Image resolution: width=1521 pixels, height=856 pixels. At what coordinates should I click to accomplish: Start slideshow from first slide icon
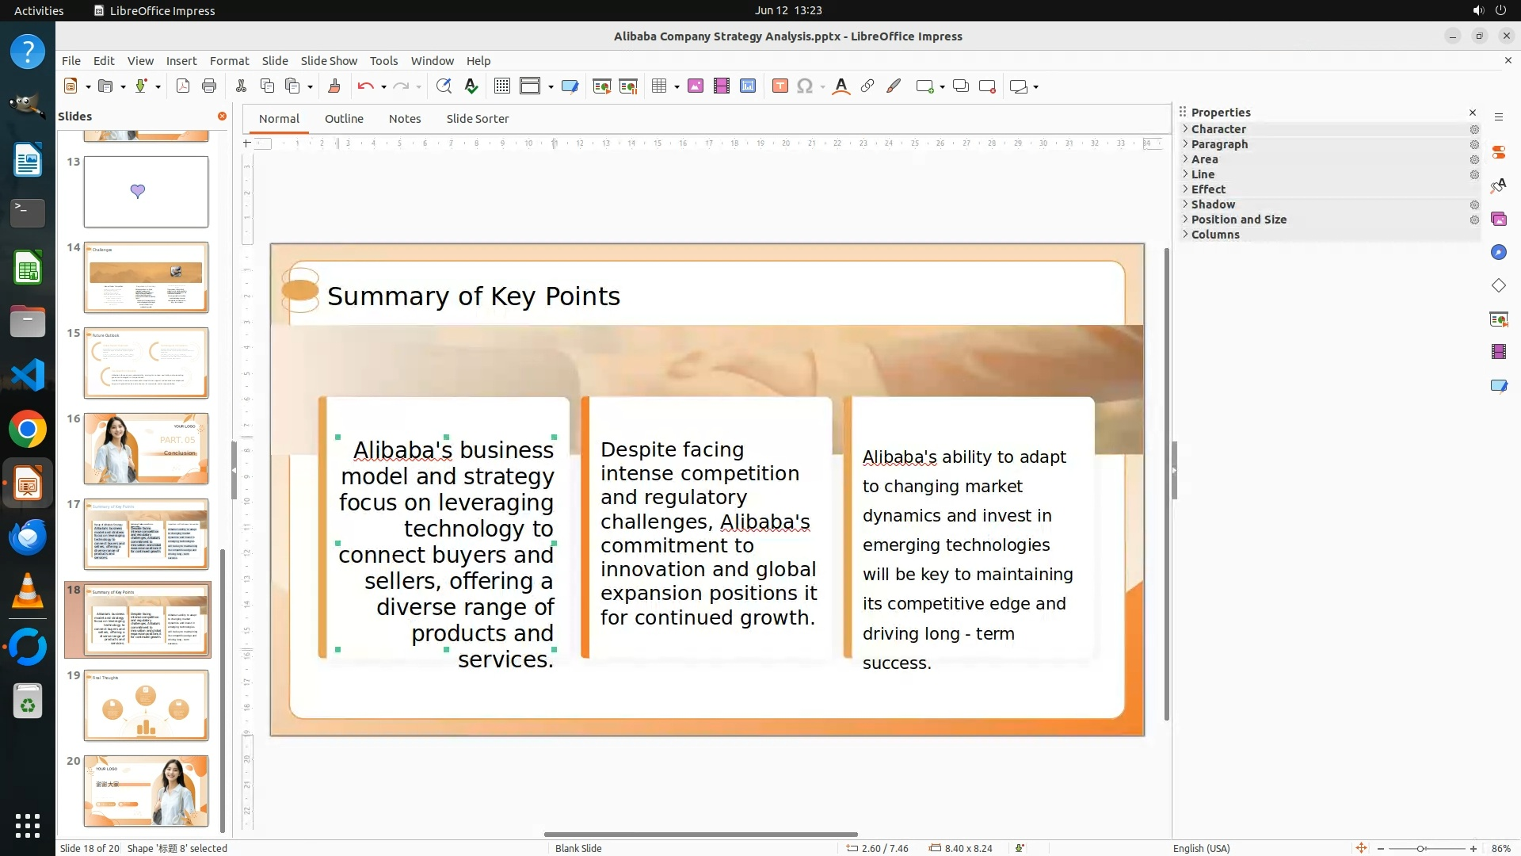click(x=601, y=86)
